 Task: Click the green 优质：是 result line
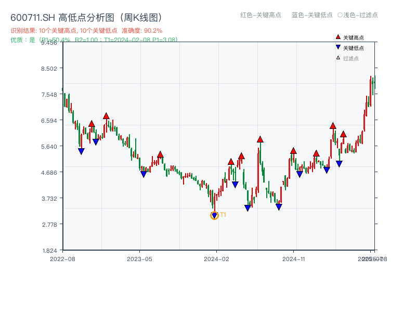pyautogui.click(x=94, y=40)
